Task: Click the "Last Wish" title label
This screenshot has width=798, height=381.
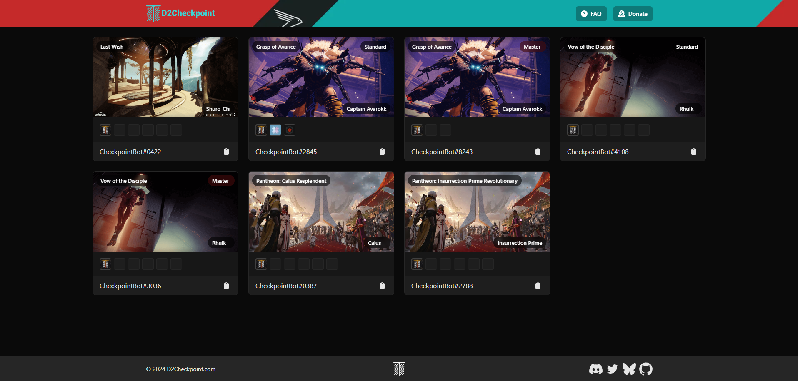Action: coord(112,47)
